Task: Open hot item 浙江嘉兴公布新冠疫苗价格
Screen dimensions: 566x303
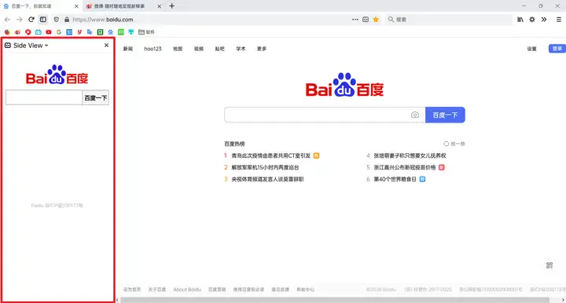Action: [x=405, y=167]
